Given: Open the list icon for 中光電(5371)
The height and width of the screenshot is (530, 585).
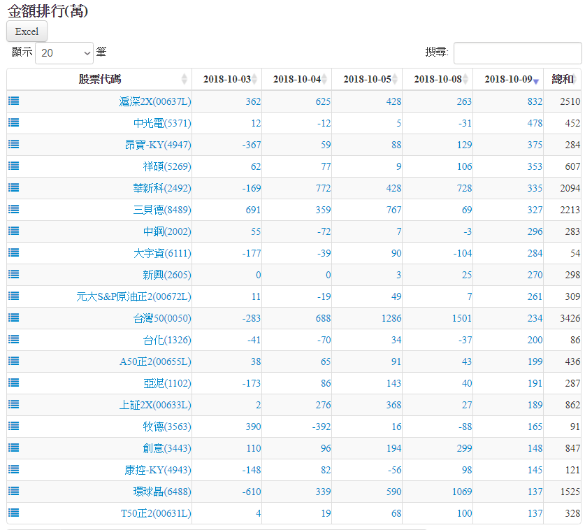Looking at the screenshot, I should (14, 122).
